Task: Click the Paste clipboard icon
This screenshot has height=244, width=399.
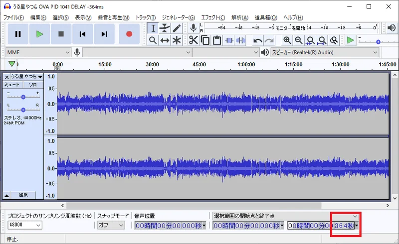Action: click(217, 40)
